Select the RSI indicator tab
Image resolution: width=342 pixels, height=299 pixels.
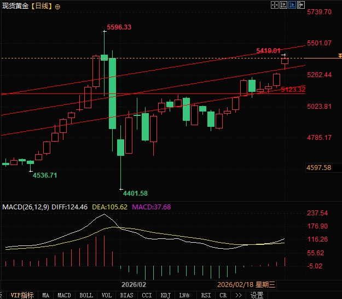click(206, 295)
